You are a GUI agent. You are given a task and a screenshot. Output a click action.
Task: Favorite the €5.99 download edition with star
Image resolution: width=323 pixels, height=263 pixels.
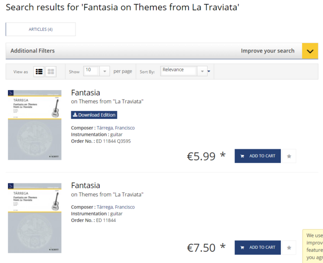tap(289, 156)
